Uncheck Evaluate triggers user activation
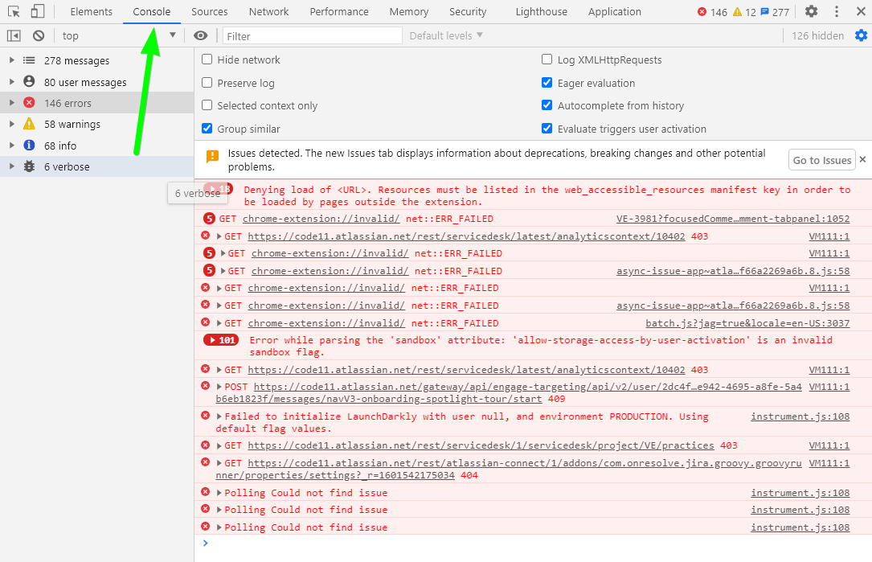872x562 pixels. click(547, 128)
